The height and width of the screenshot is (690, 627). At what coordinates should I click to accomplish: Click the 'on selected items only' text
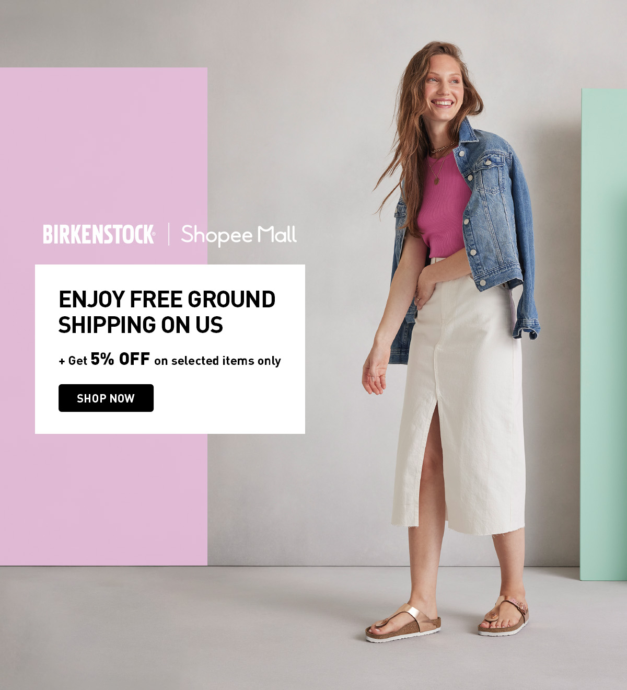click(x=217, y=361)
